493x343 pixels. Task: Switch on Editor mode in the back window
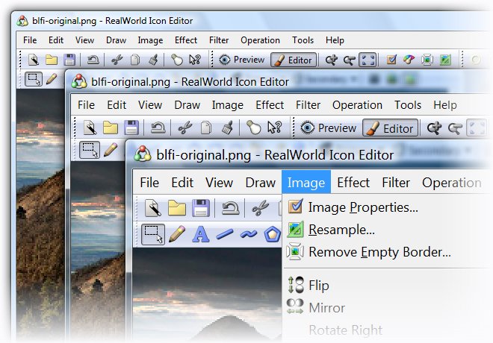[293, 60]
